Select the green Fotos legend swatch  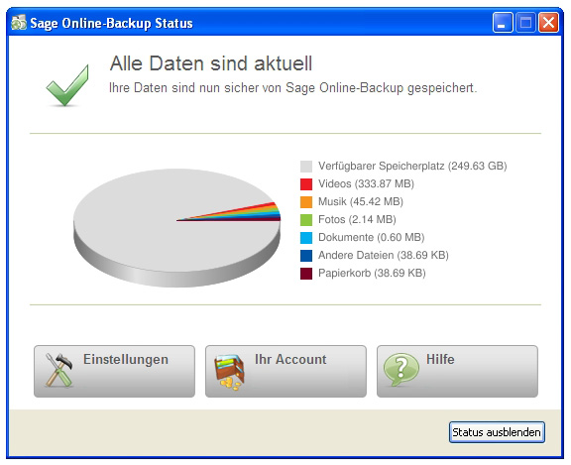[x=306, y=220]
